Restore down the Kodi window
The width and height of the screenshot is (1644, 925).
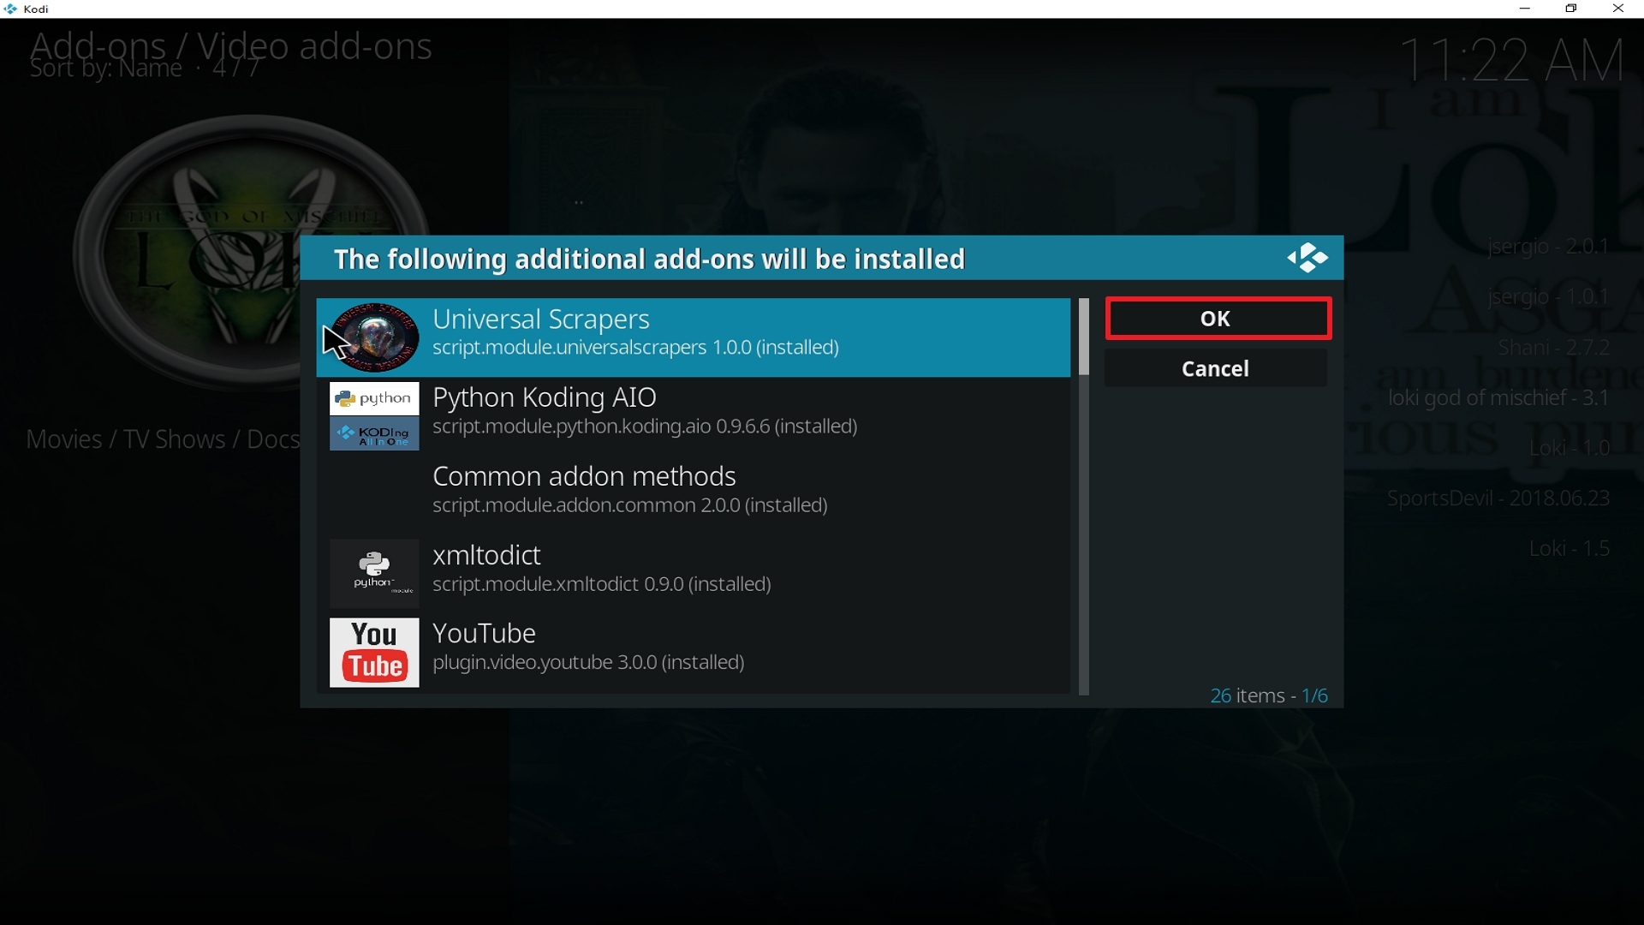[1572, 9]
